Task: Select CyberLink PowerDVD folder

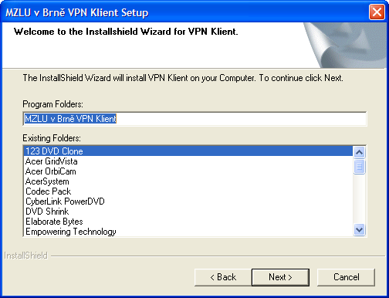Action: click(x=188, y=201)
